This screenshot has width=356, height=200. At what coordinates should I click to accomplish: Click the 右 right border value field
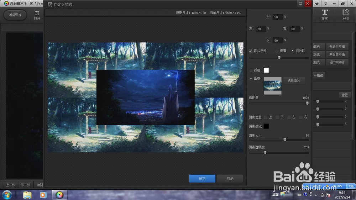pyautogui.click(x=294, y=29)
